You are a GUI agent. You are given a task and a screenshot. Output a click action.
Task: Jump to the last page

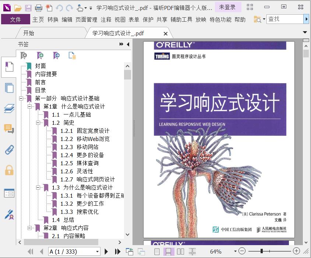tap(118, 252)
